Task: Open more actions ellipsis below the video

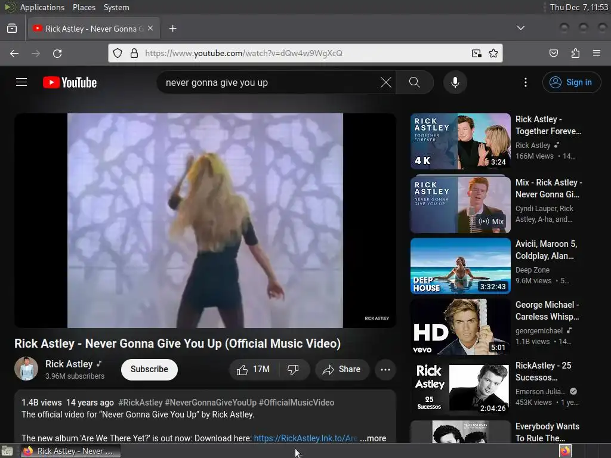Action: click(x=385, y=370)
